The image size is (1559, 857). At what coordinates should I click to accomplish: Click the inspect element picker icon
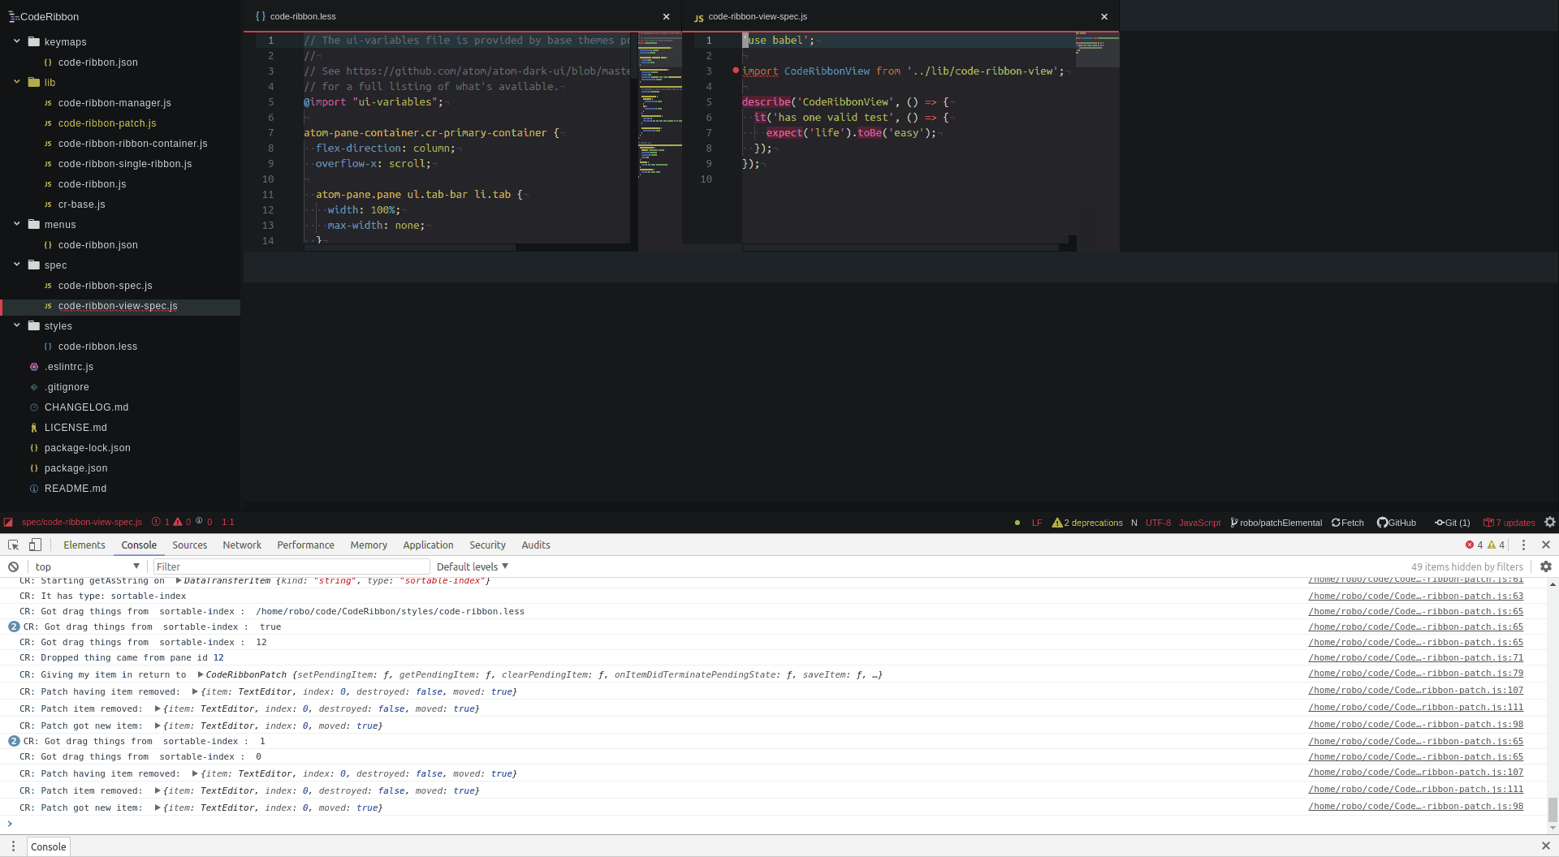tap(14, 545)
